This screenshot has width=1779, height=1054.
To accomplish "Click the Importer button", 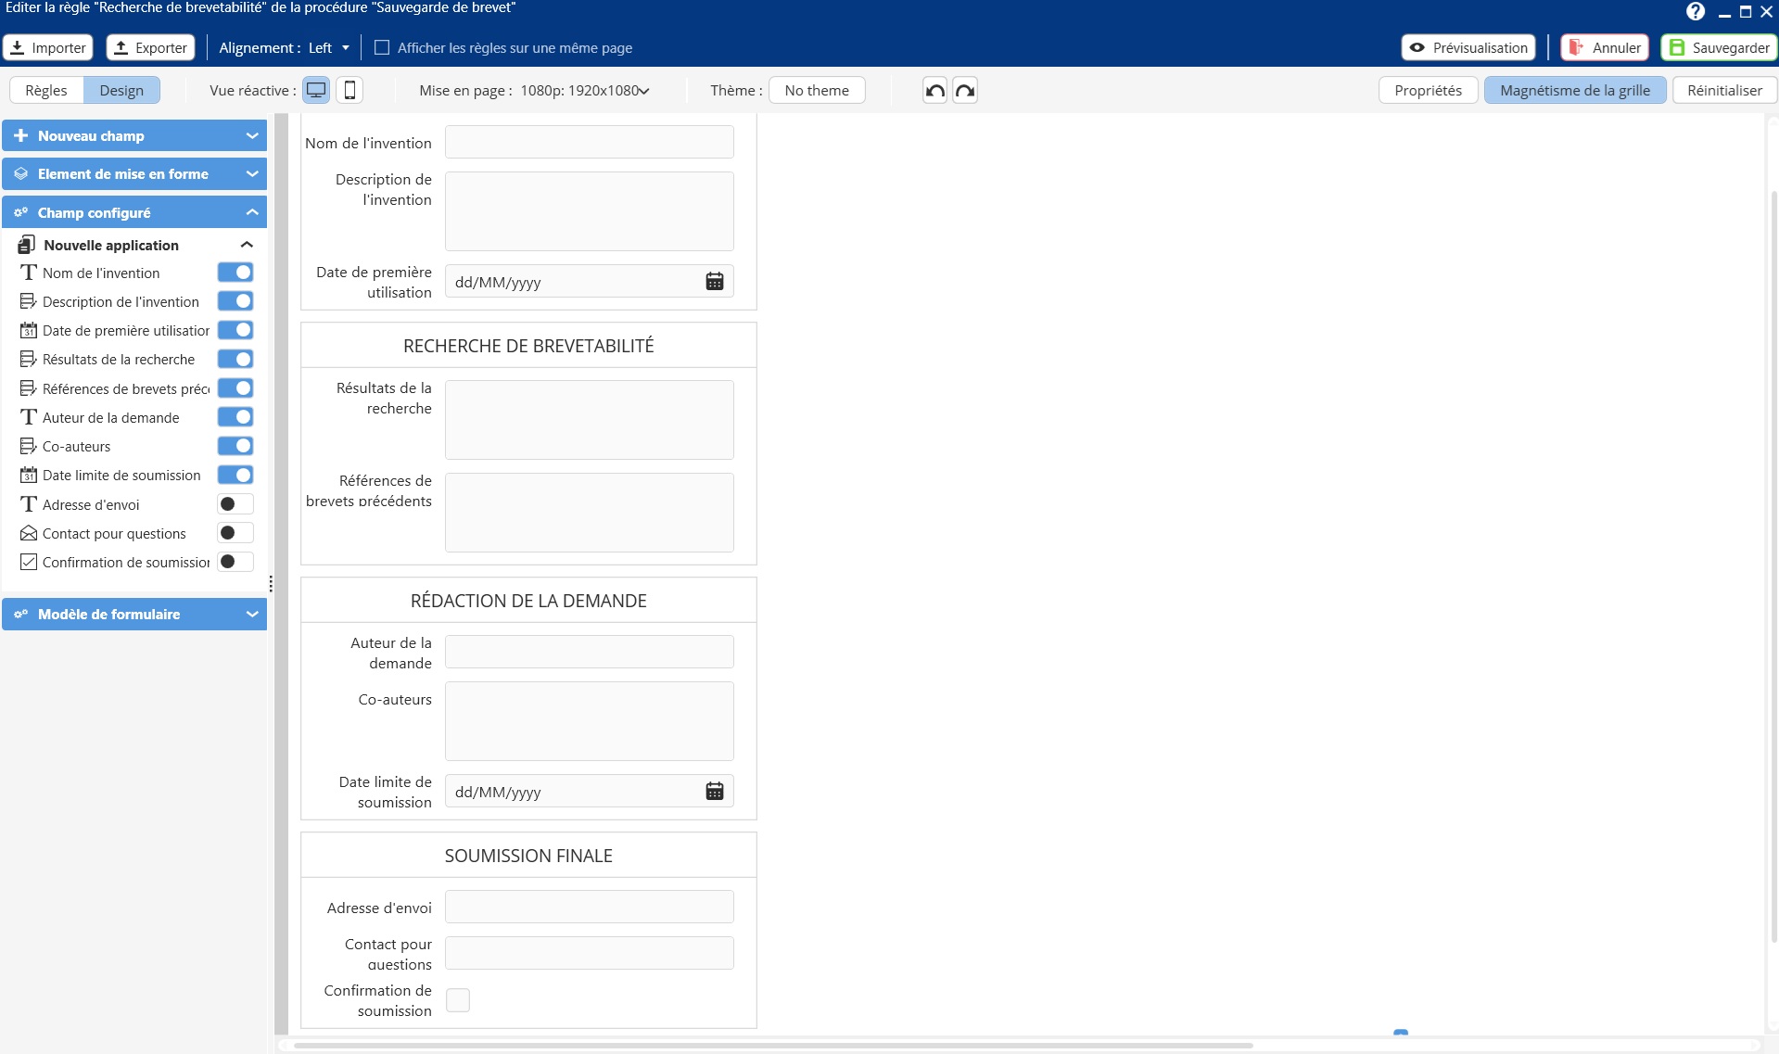I will (48, 47).
